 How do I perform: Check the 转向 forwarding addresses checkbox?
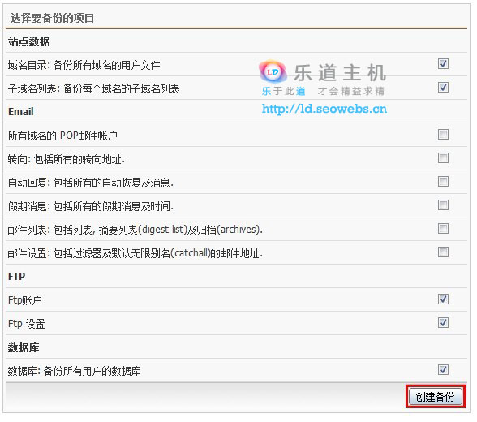click(443, 158)
